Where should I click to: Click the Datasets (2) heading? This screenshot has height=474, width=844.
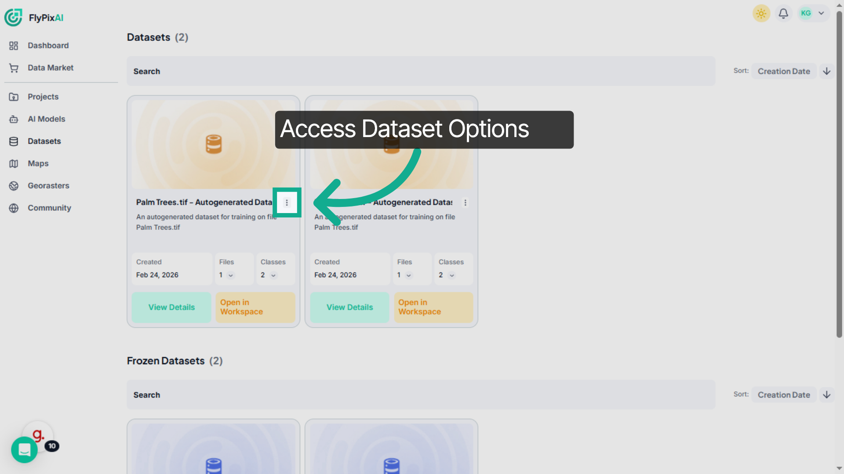(x=157, y=37)
